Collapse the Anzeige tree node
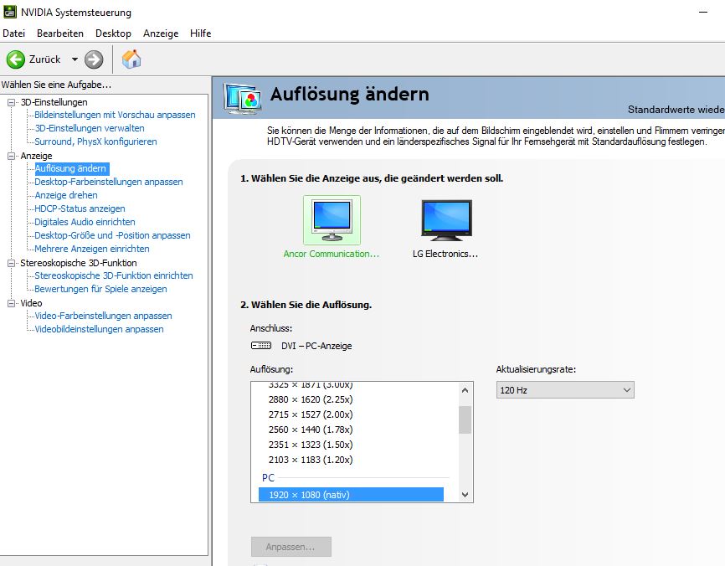The image size is (725, 566). [x=11, y=156]
